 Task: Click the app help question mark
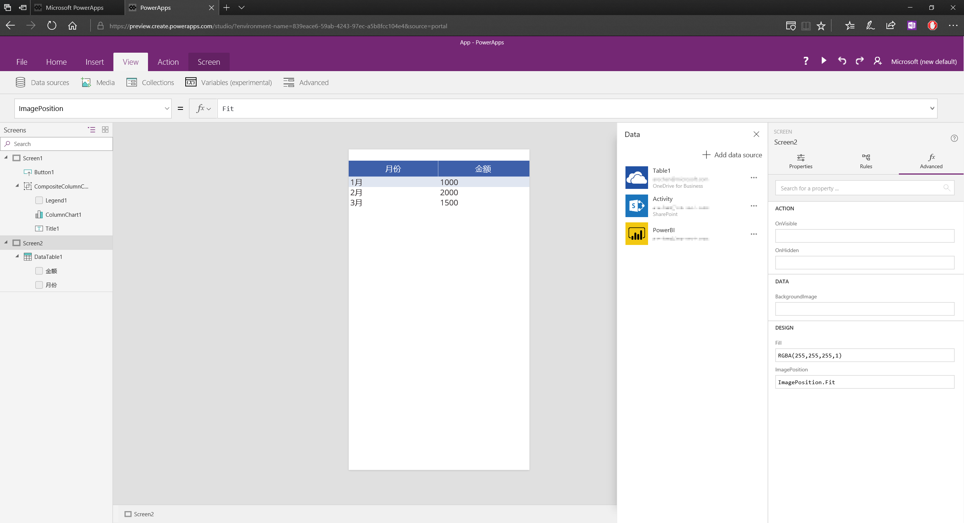point(805,61)
